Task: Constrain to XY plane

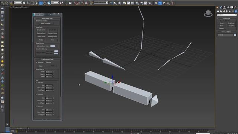Action: pos(168,3)
